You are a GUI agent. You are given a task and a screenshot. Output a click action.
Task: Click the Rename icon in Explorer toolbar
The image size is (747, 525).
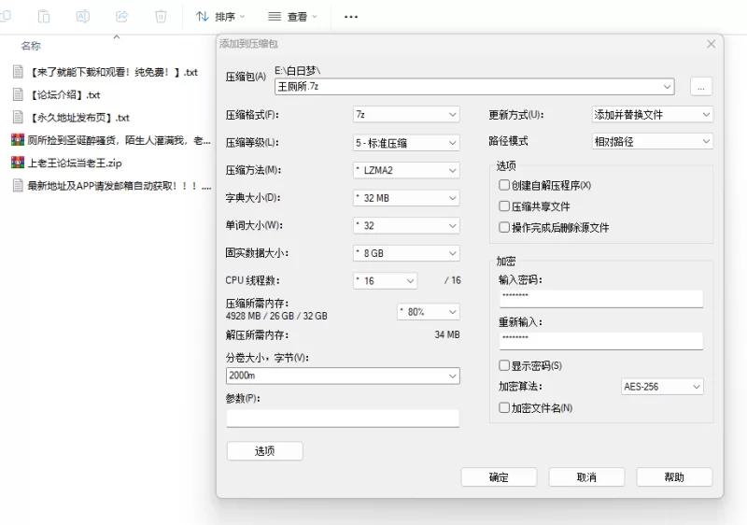[83, 17]
